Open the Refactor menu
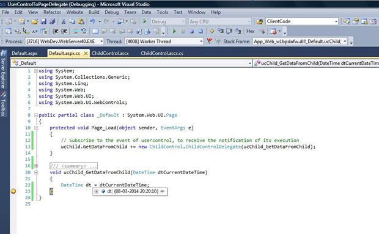The image size is (379, 234). point(52,12)
